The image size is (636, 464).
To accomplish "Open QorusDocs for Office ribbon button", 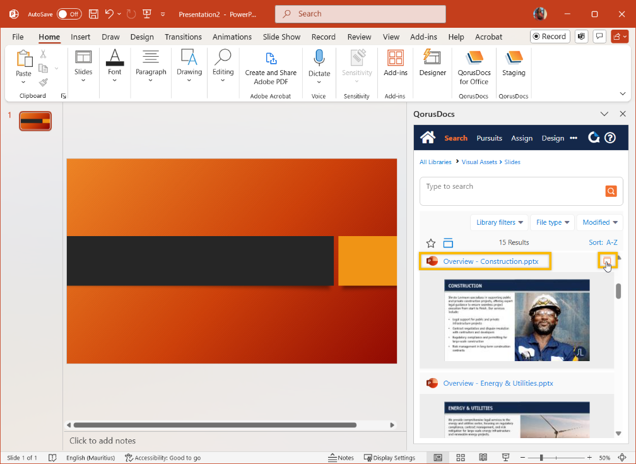I will [x=474, y=67].
